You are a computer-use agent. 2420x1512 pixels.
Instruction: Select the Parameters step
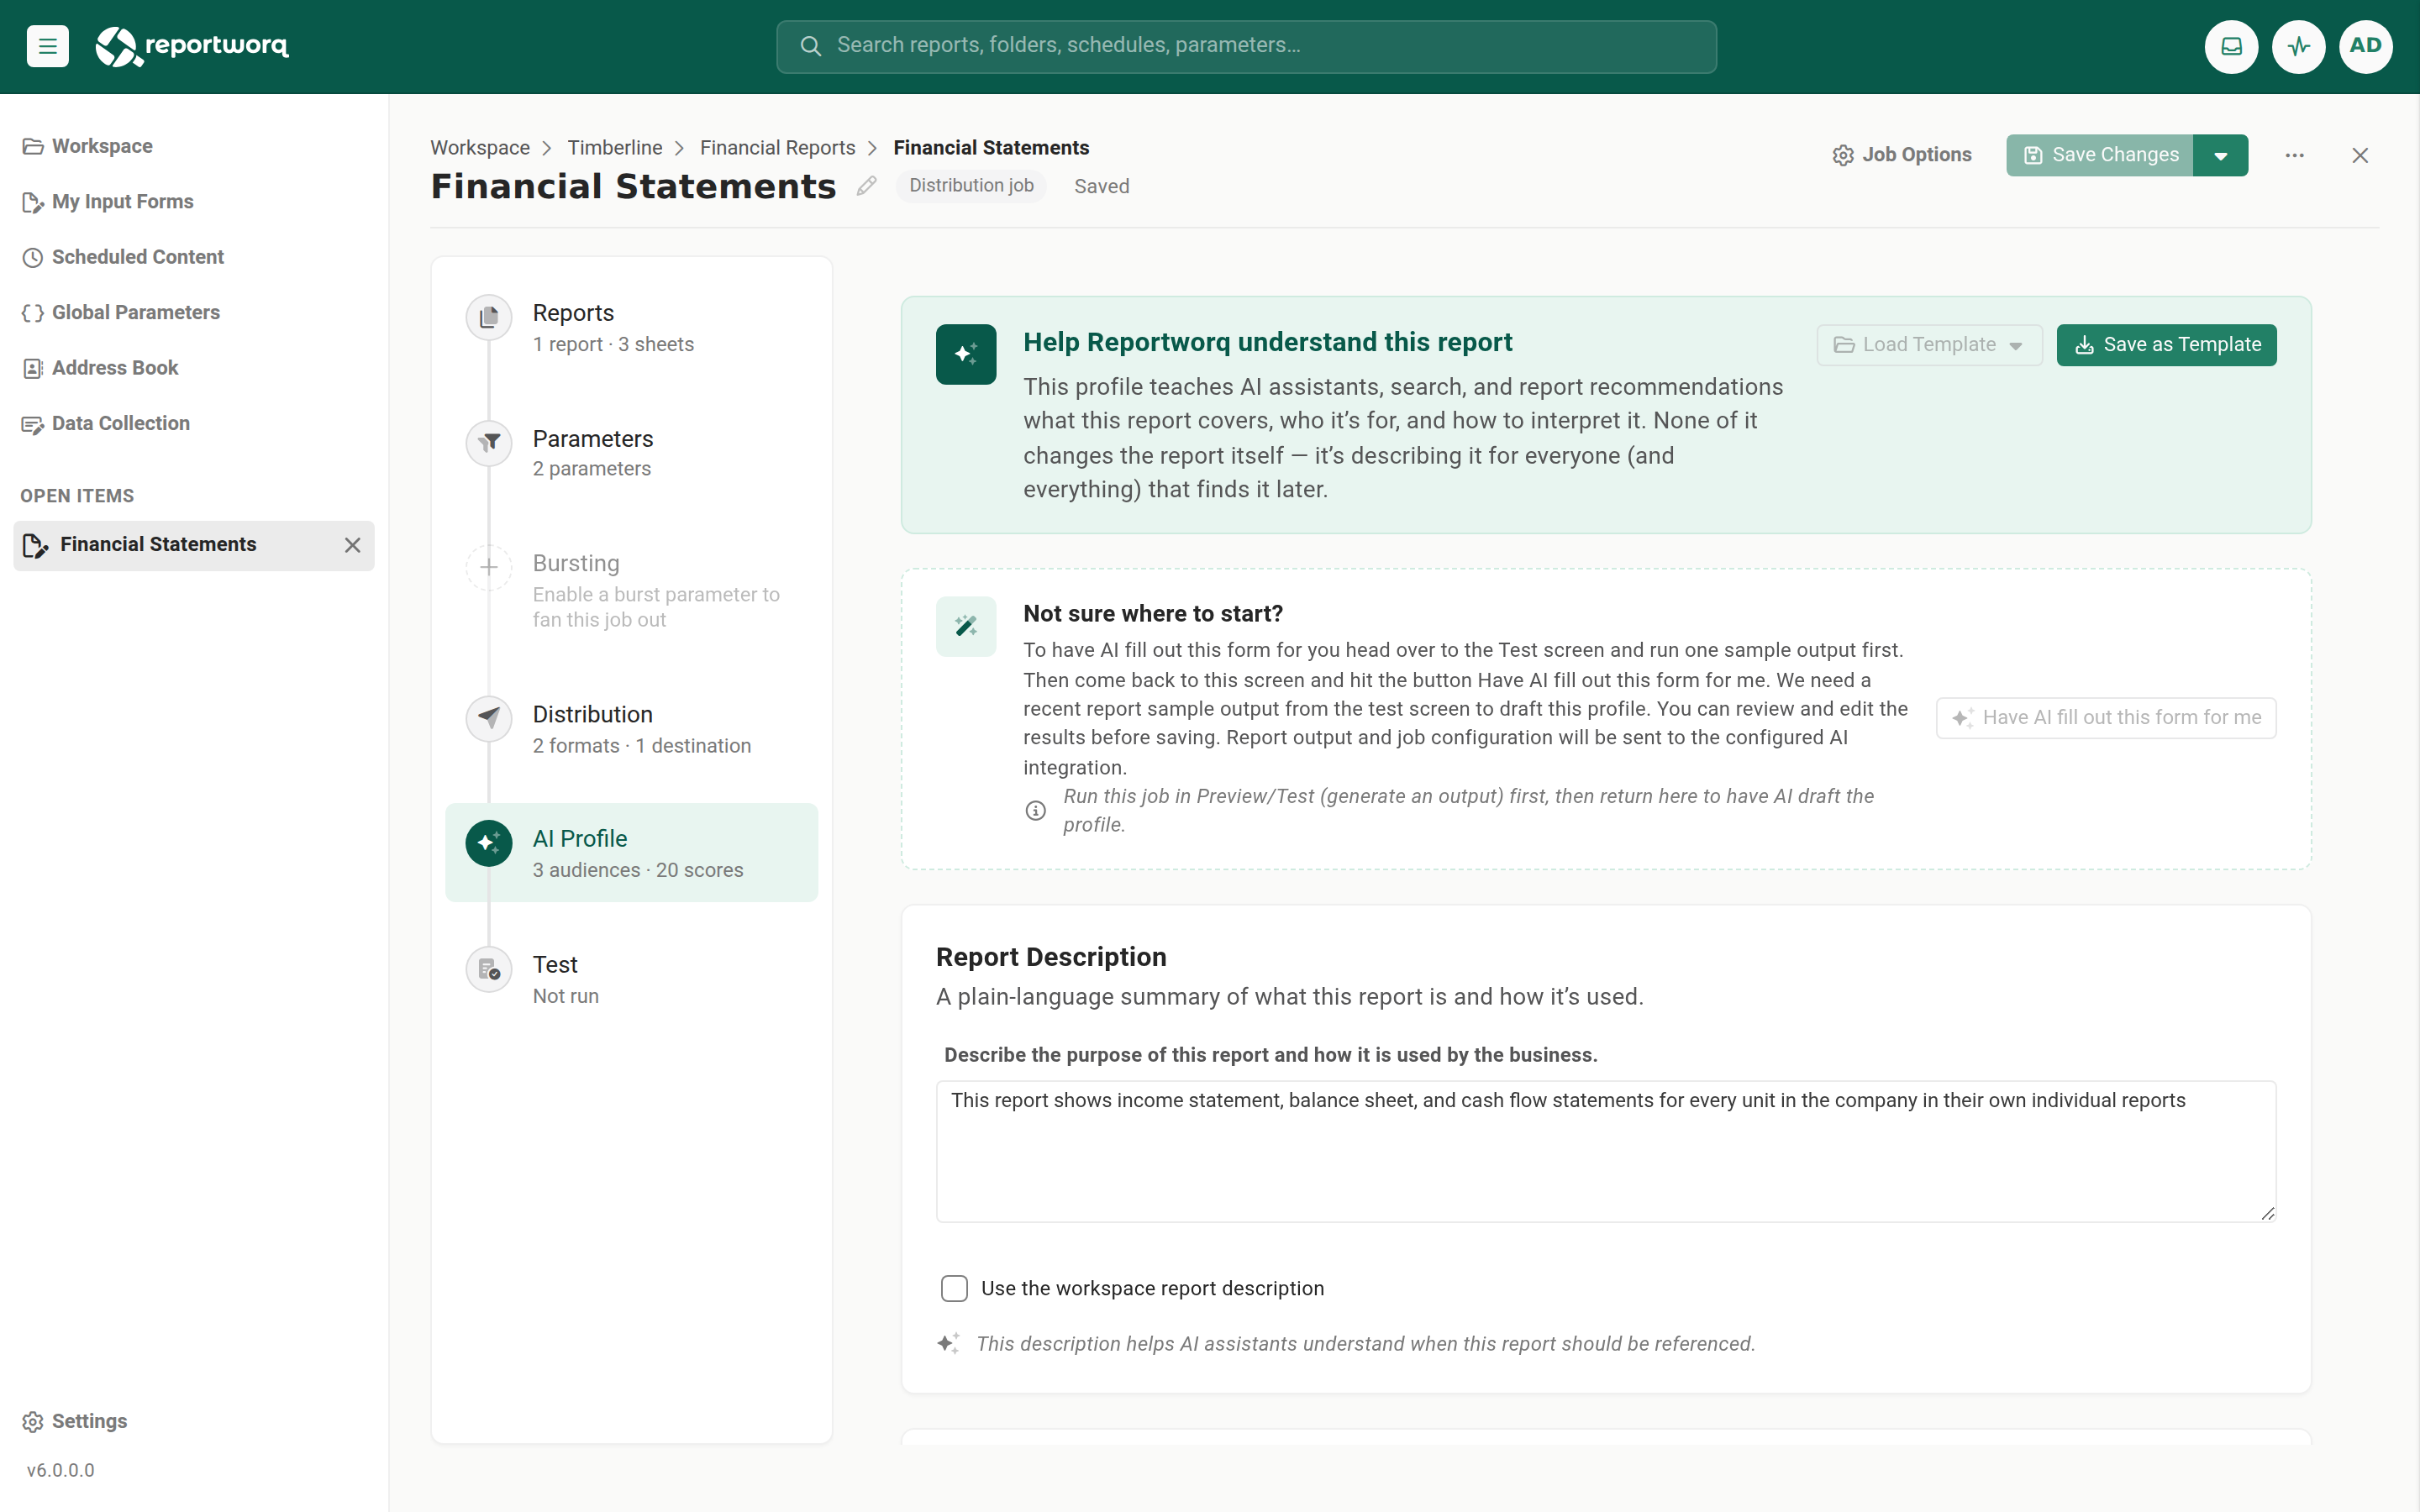pos(631,453)
